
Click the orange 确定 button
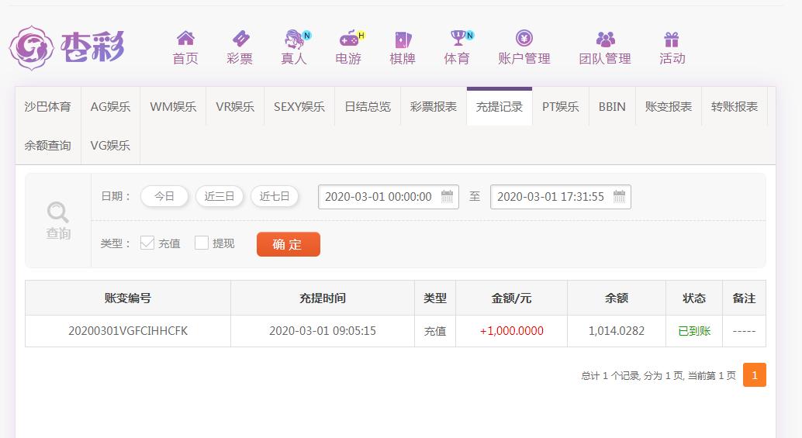coord(289,244)
